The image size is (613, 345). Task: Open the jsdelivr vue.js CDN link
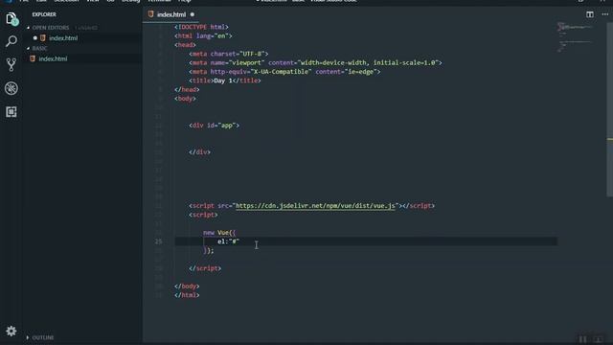click(315, 206)
